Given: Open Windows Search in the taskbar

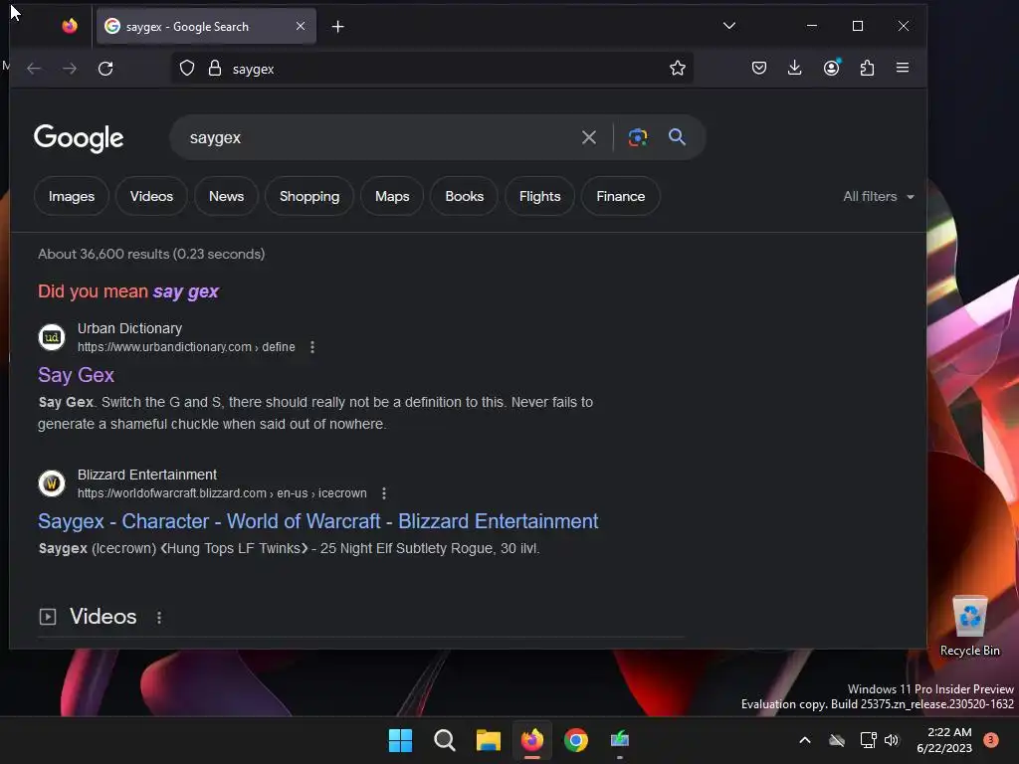Looking at the screenshot, I should [x=445, y=740].
